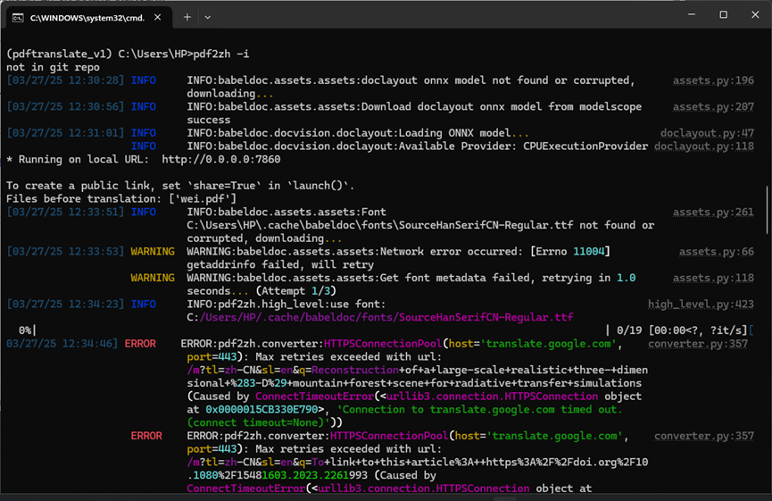
Task: Select the C:\WINDOWS\system32\cmd. tab
Action: (x=88, y=17)
